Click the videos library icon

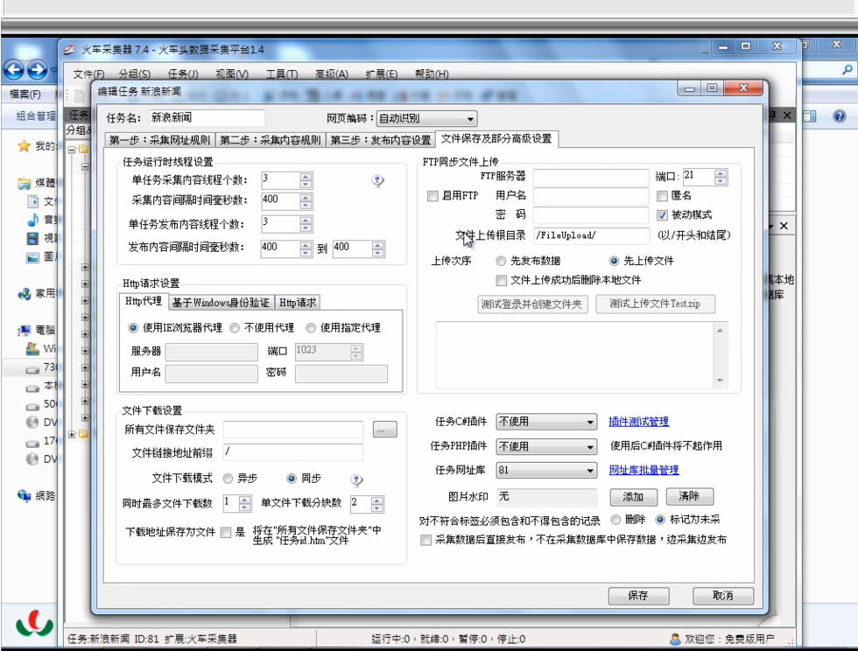coord(33,238)
